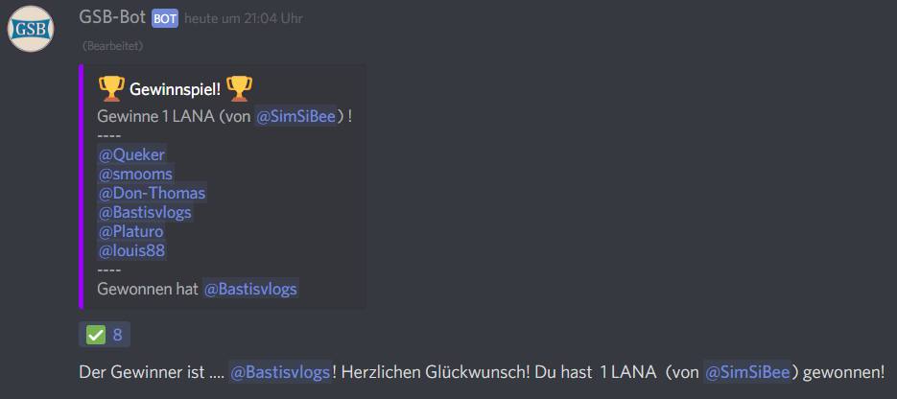Open the GSB-Bot avatar profile
This screenshot has width=897, height=399.
(31, 29)
